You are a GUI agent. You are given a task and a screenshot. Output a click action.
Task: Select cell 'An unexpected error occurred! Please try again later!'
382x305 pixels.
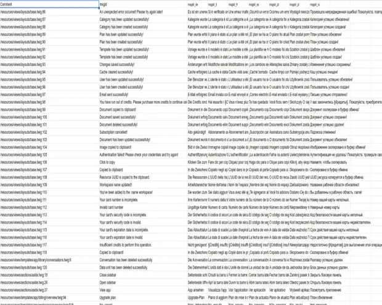143,12
